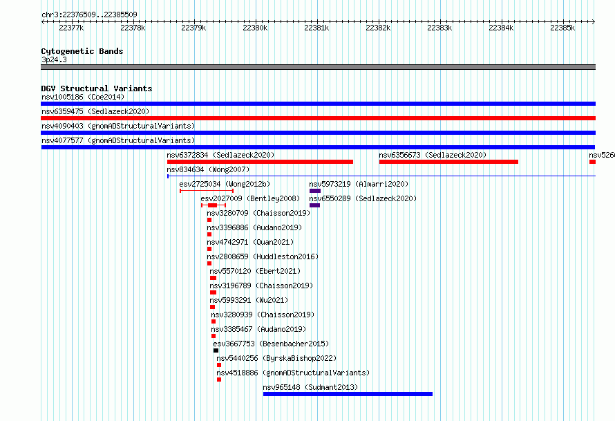The height and width of the screenshot is (421, 615).
Task: Click the nsv965148 (Sudmant2013) blue bar
Action: coord(348,394)
